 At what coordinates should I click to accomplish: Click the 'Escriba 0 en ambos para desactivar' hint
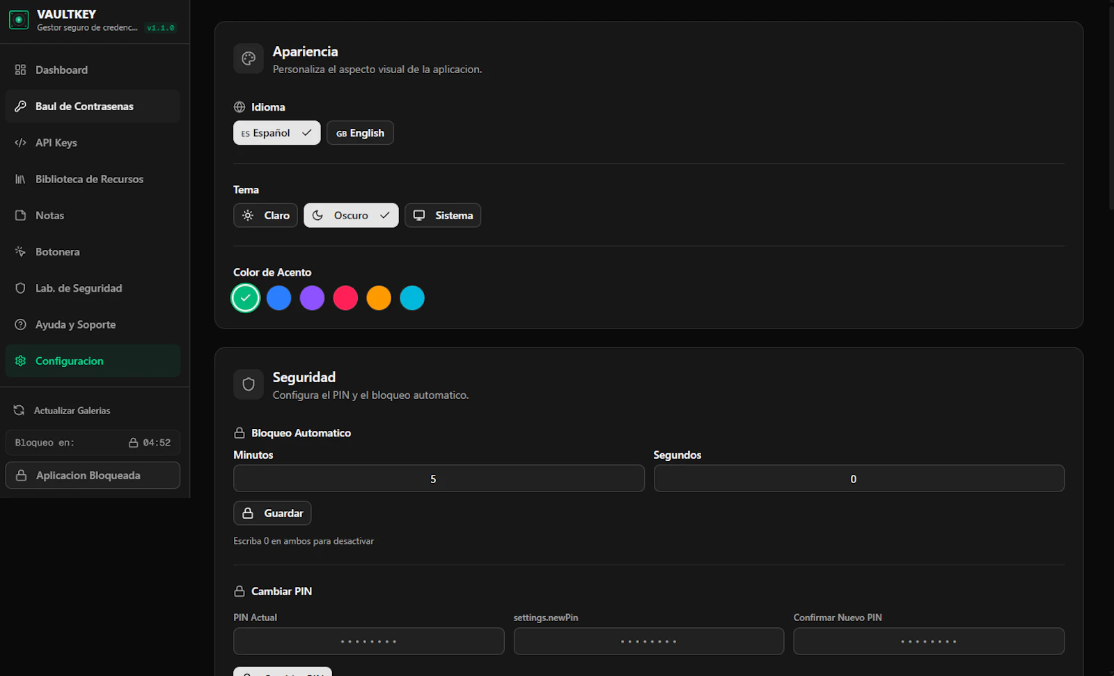click(304, 541)
